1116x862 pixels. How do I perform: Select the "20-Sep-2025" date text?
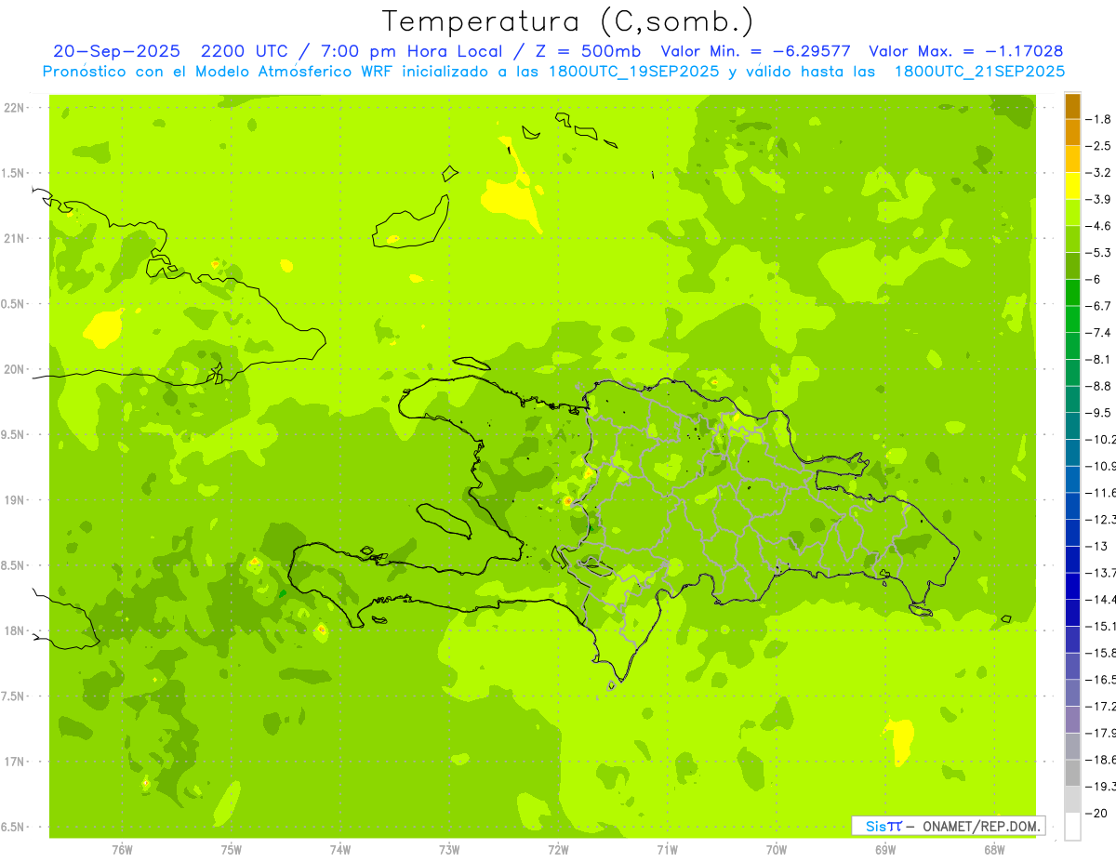(116, 51)
